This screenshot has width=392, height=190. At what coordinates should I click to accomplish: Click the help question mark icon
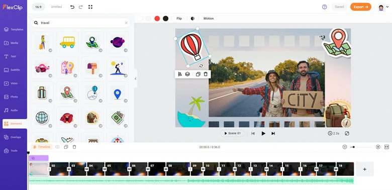pyautogui.click(x=325, y=7)
